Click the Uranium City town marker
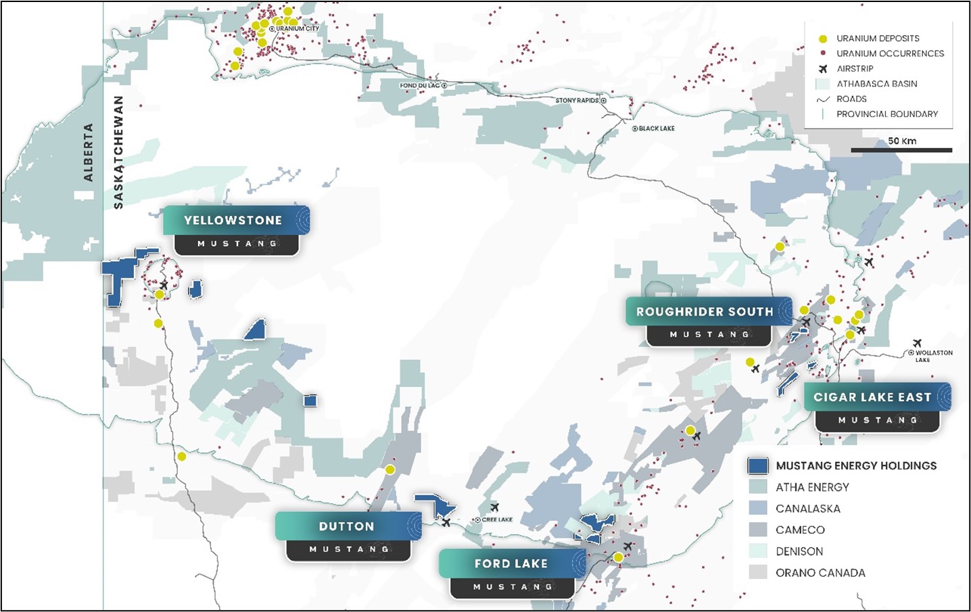This screenshot has width=971, height=612. 272,29
